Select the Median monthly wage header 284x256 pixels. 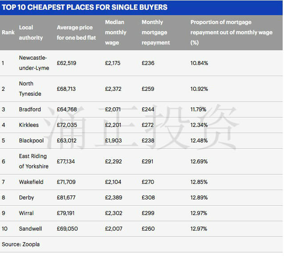pyautogui.click(x=116, y=33)
